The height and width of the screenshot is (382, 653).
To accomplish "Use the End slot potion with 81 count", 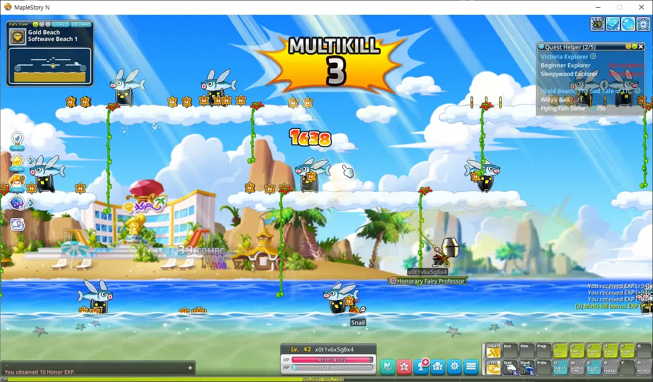I will tap(527, 367).
